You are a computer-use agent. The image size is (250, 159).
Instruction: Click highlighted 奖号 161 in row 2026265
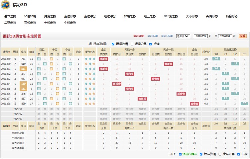pos(23,89)
